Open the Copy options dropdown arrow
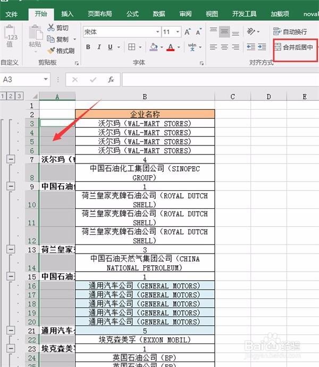This screenshot has height=367, width=319. pos(75,39)
